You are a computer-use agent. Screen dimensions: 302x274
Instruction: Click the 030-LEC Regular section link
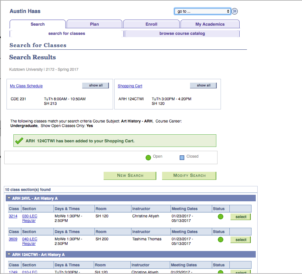pyautogui.click(x=29, y=219)
